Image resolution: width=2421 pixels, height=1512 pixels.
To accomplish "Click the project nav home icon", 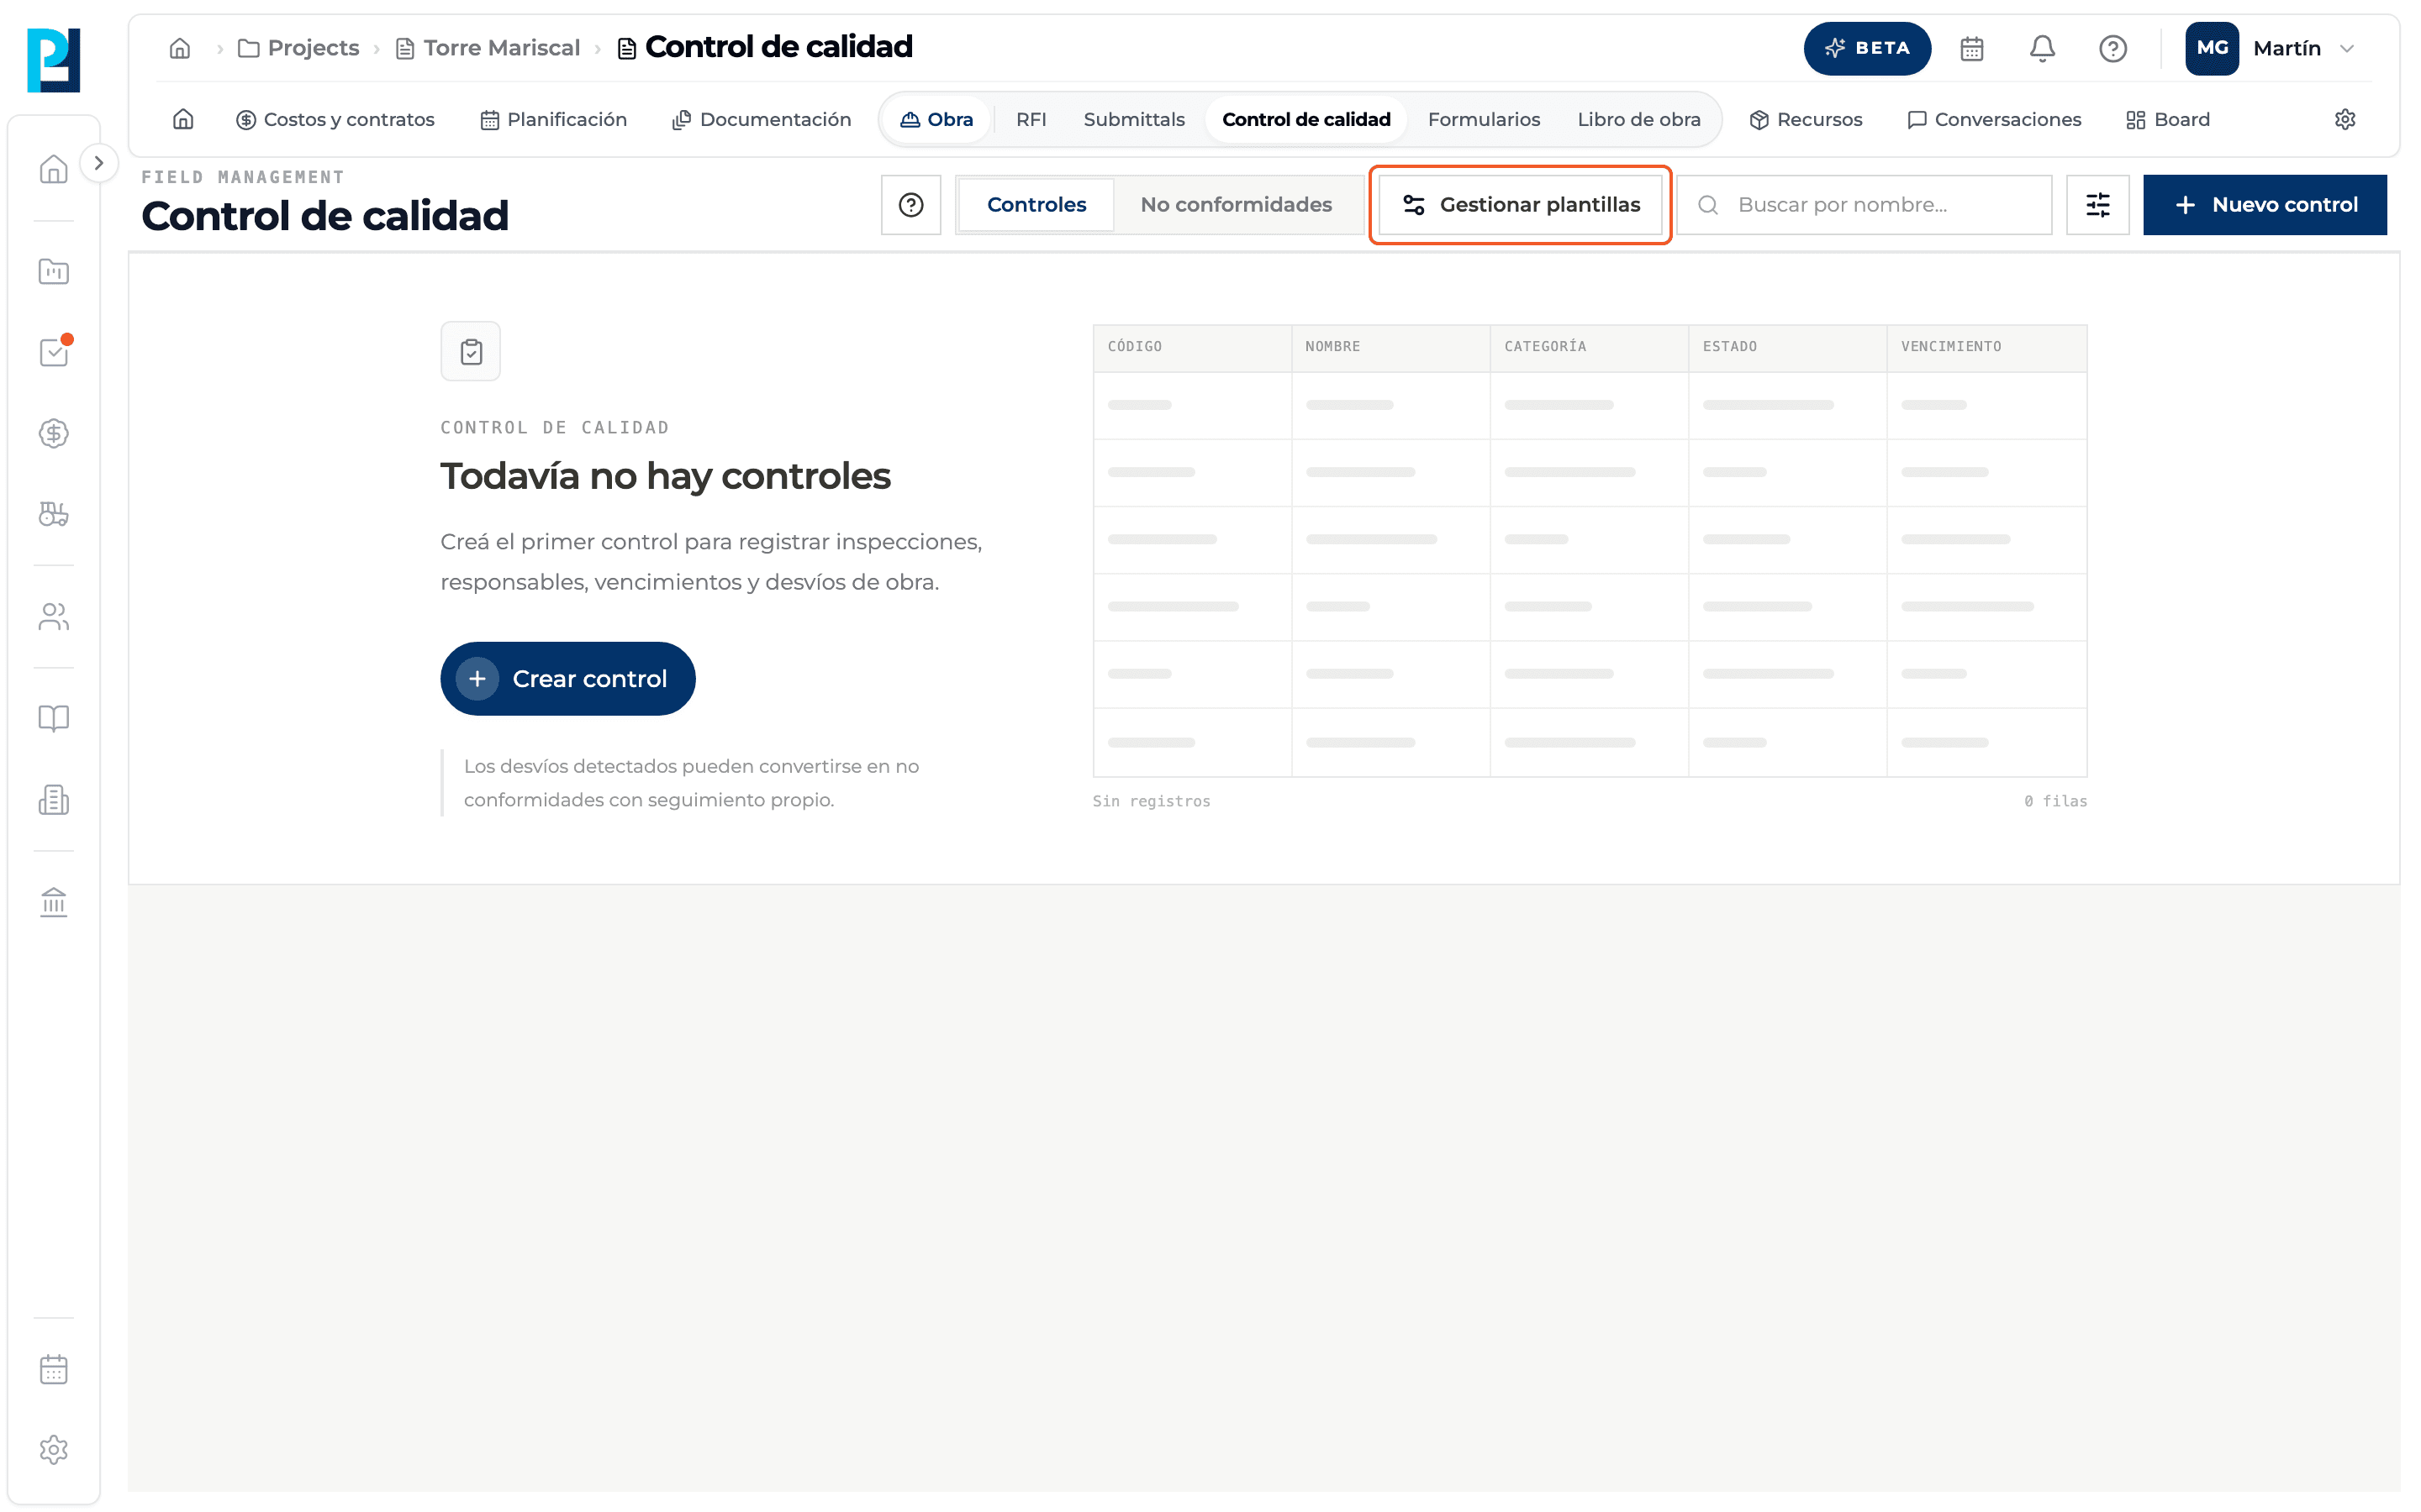I will point(183,119).
